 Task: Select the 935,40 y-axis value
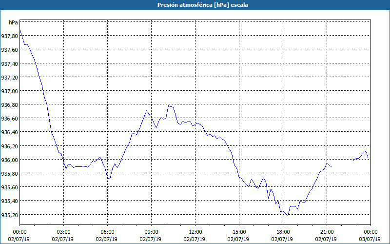[9, 201]
